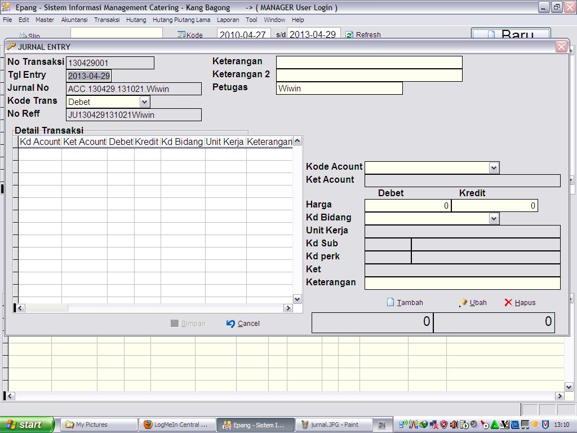Click the Ubah pencil icon
The width and height of the screenshot is (577, 433).
coord(463,303)
